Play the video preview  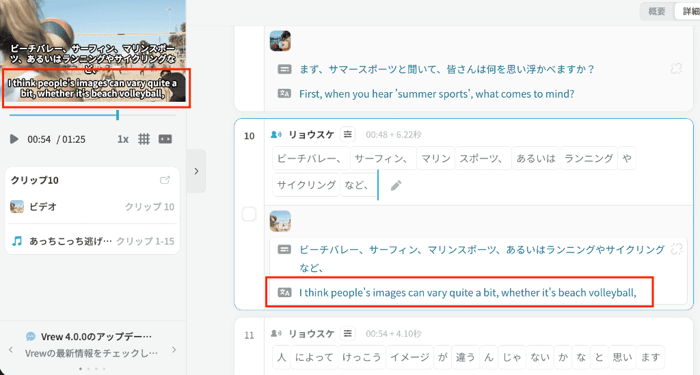click(x=14, y=139)
